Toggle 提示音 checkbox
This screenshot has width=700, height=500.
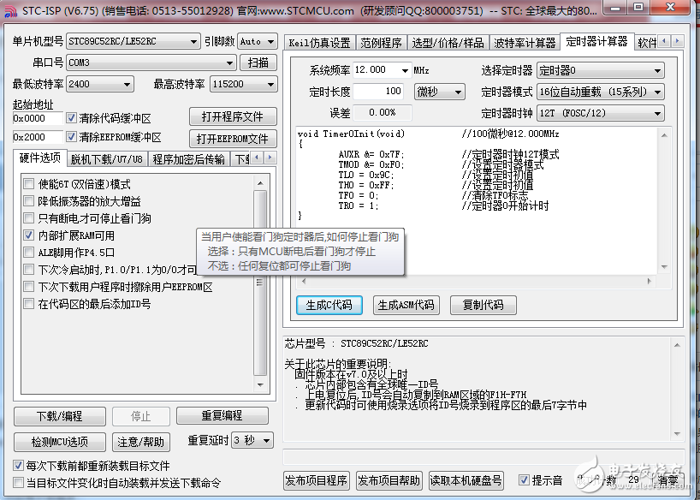point(524,480)
